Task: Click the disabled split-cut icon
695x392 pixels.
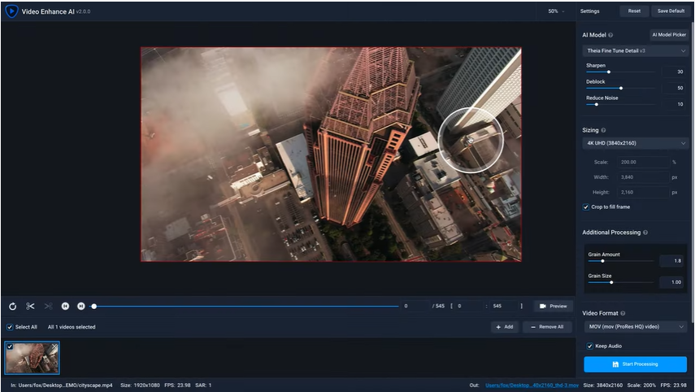Action: pyautogui.click(x=48, y=306)
